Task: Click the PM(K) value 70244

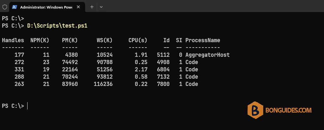Action: pyautogui.click(x=70, y=77)
